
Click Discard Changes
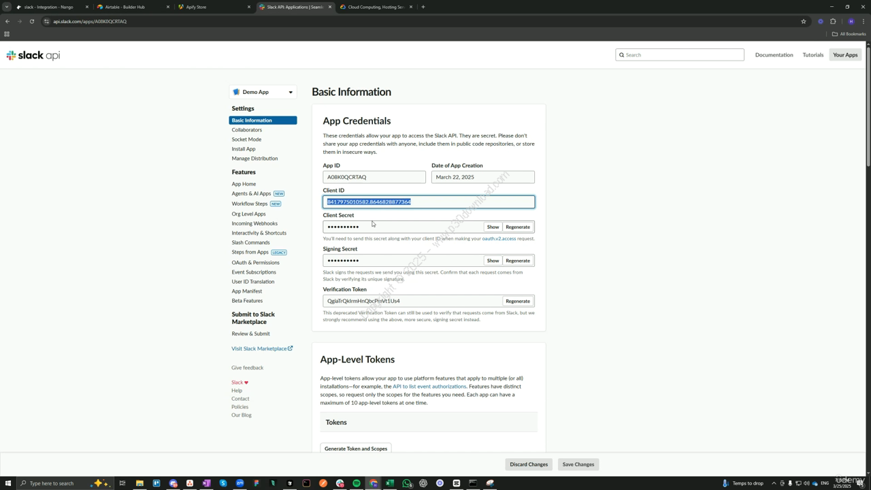[529, 464]
